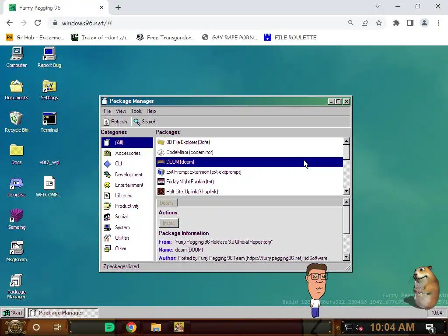This screenshot has height=336, width=448.
Task: Toggle the muted volume tray icon
Action: [x=359, y=327]
